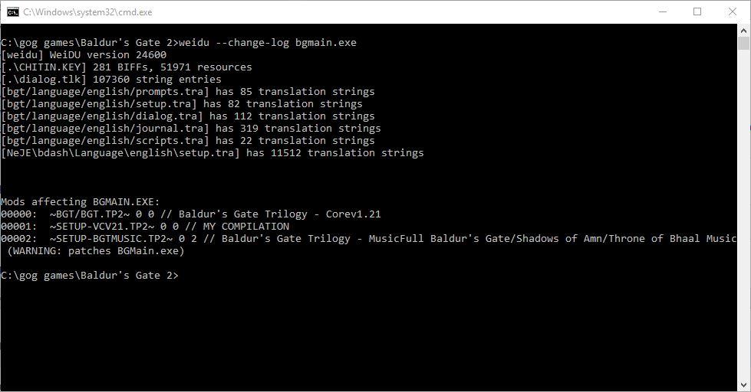Click the scrollbar up arrow
Viewport: 751px width, 392px height.
[x=743, y=30]
